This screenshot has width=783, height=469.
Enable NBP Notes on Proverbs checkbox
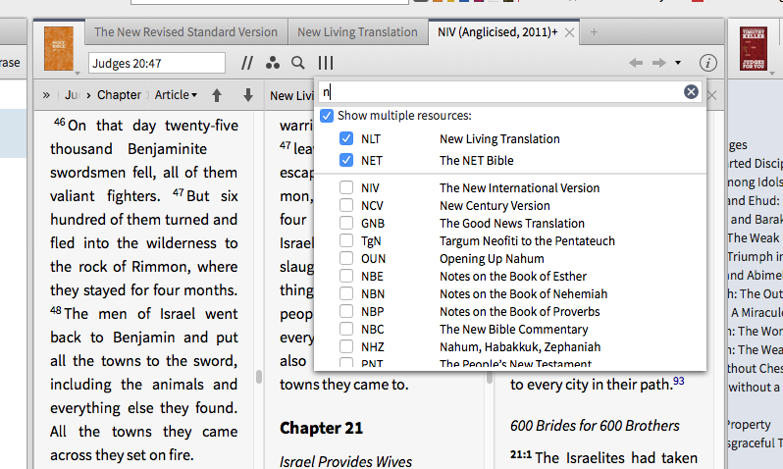(x=346, y=311)
